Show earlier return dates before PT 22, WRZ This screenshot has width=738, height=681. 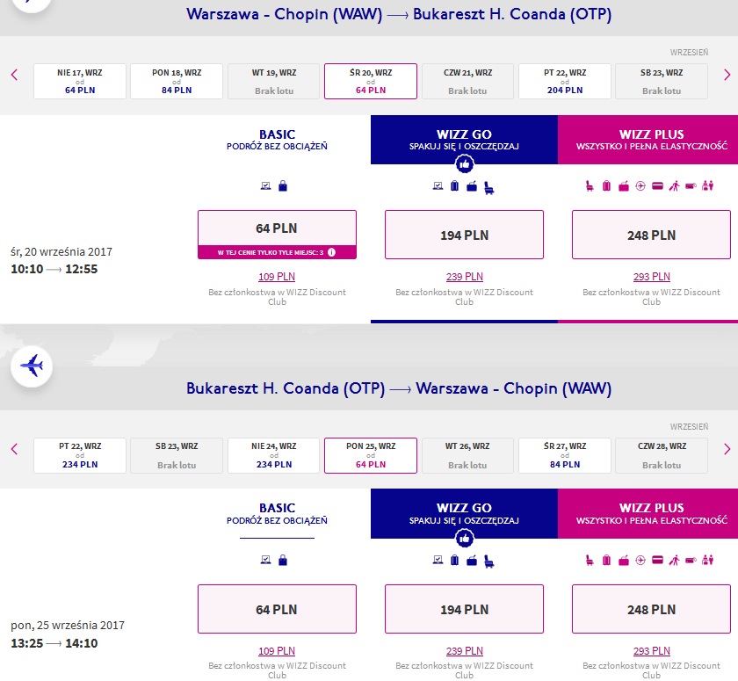click(x=15, y=448)
